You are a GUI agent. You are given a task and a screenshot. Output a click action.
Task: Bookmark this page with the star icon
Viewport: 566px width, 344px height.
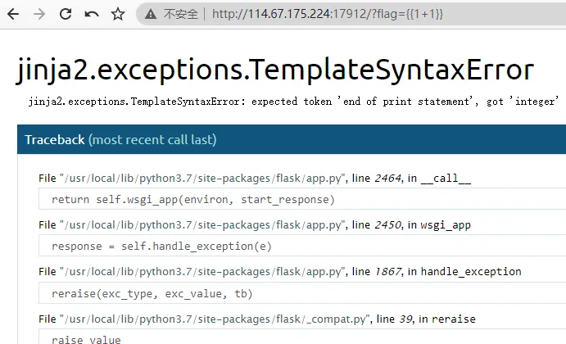tap(118, 14)
